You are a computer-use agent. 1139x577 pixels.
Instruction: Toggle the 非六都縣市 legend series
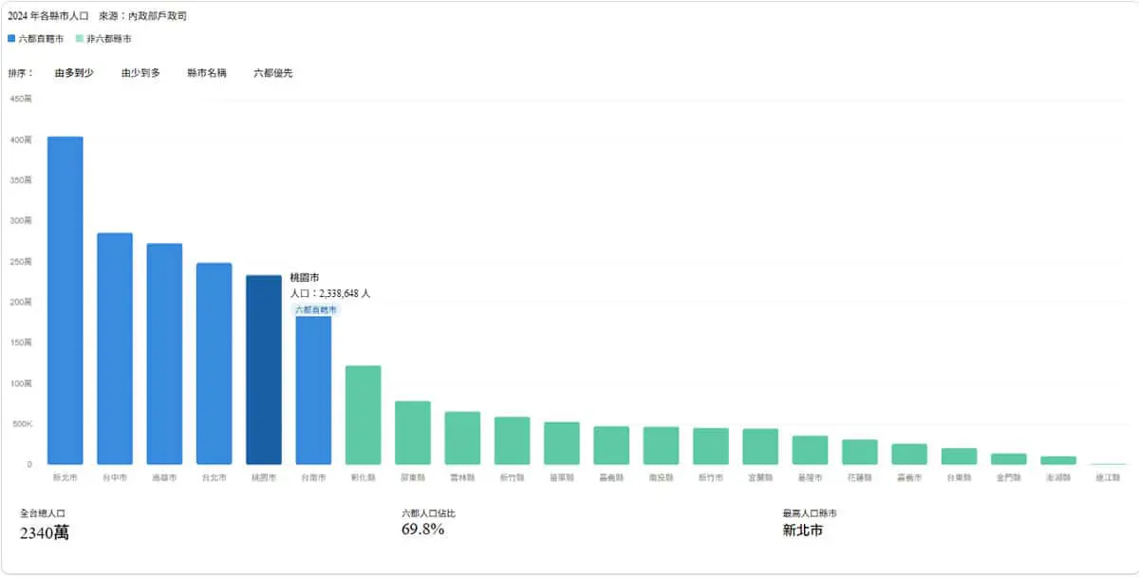(103, 39)
